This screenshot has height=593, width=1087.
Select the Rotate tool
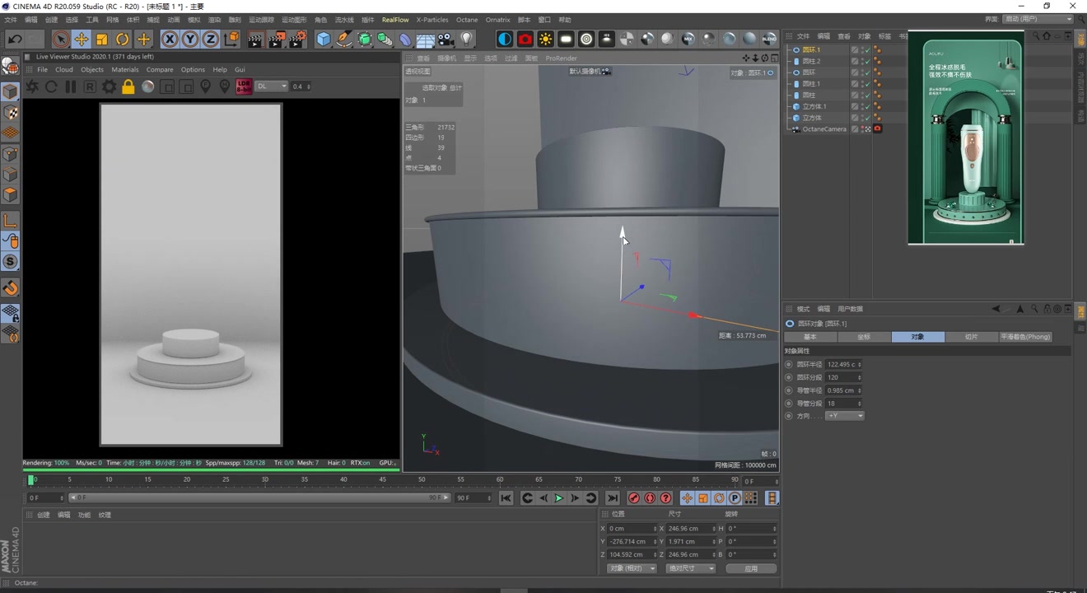[122, 39]
